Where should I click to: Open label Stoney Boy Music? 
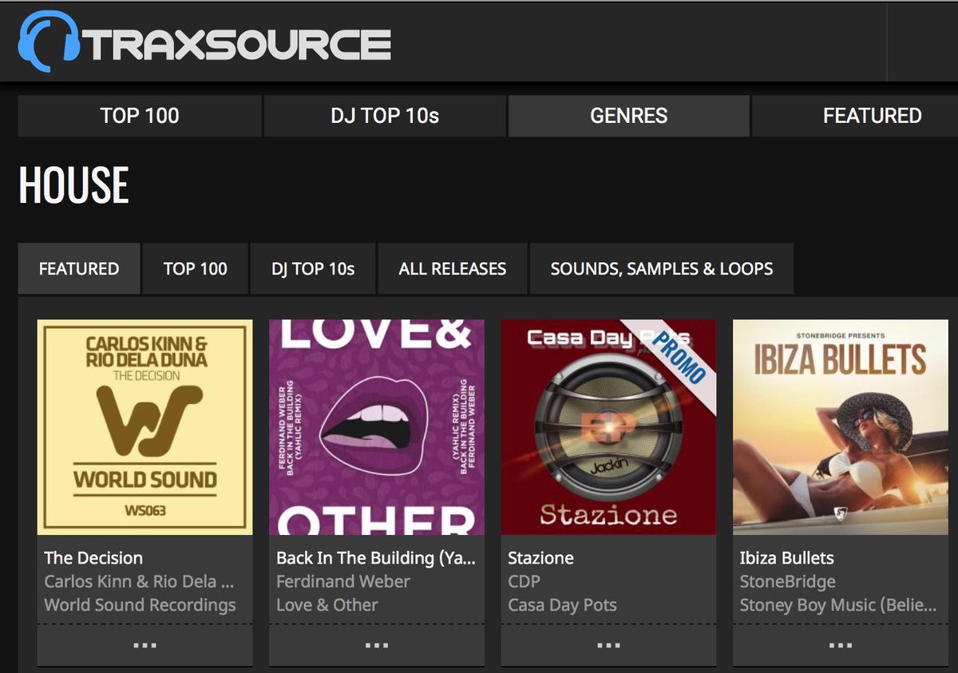pos(838,605)
